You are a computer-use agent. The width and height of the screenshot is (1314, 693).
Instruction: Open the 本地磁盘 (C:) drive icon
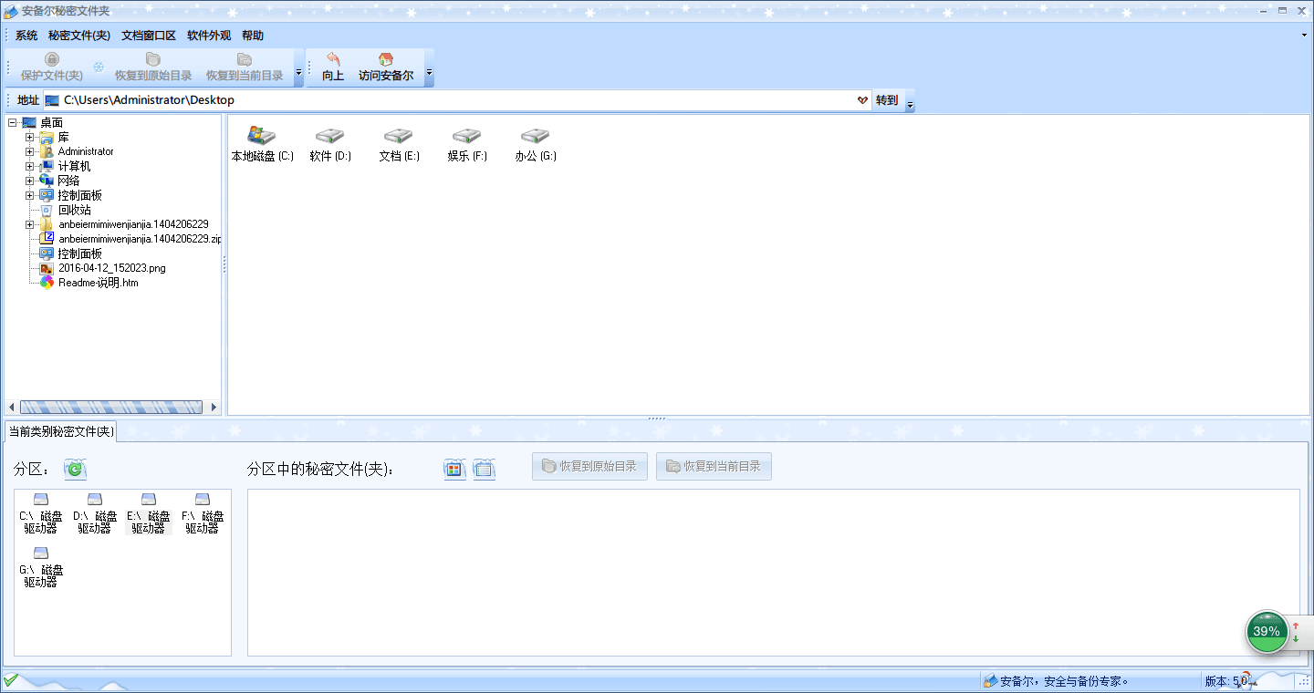point(261,136)
